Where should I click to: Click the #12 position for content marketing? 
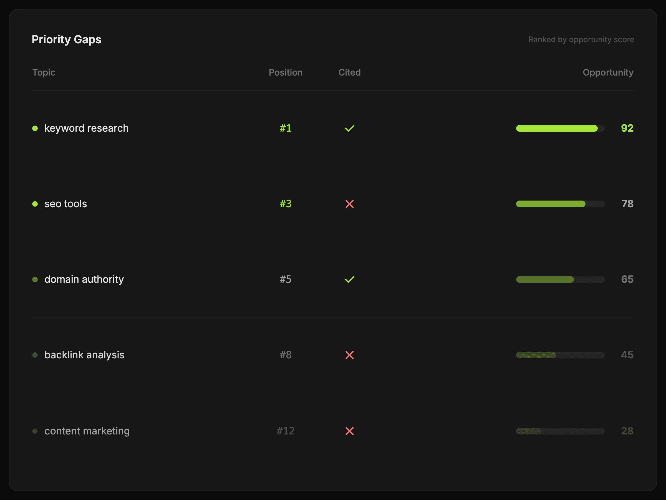click(x=285, y=431)
